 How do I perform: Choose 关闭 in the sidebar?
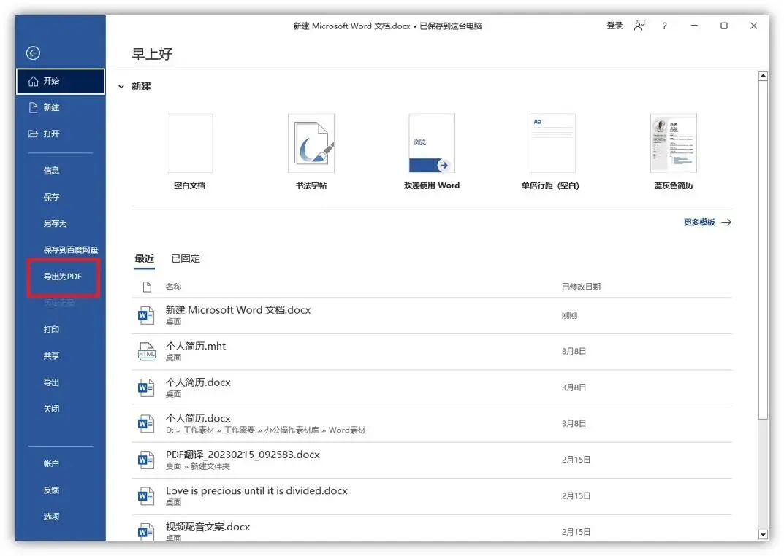(x=51, y=409)
